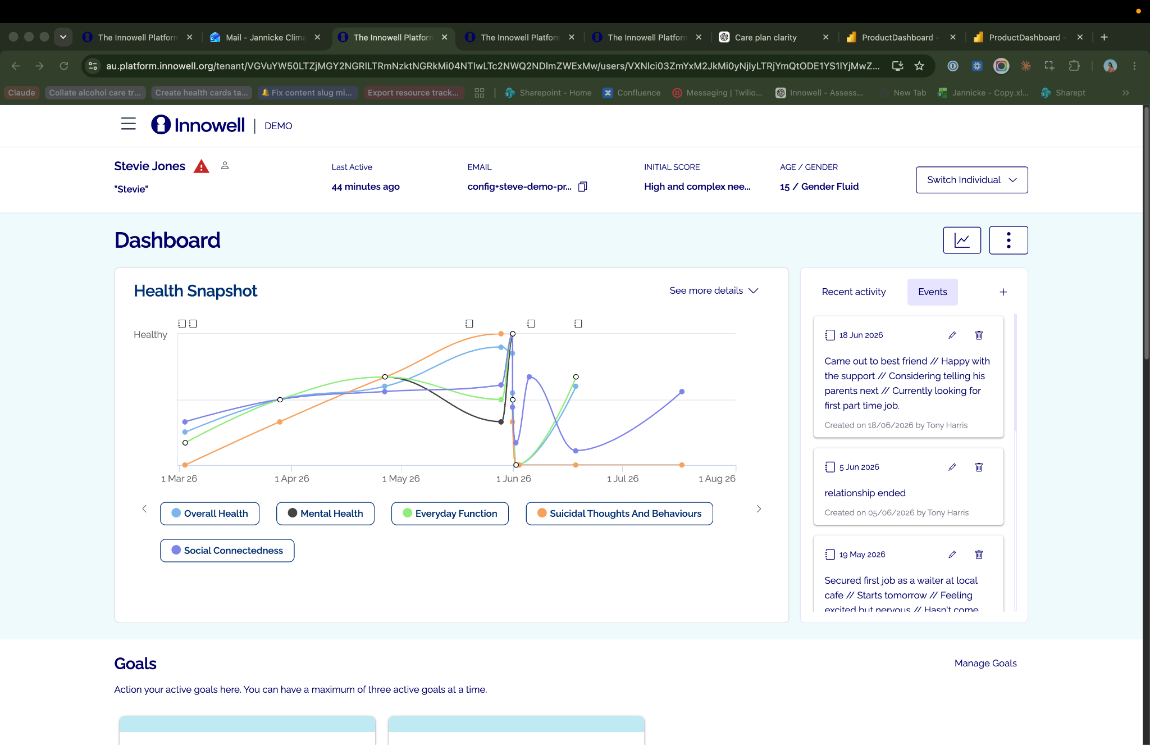Open the Care plan clarity browser tab
Screen dimensions: 1150x745
click(773, 38)
